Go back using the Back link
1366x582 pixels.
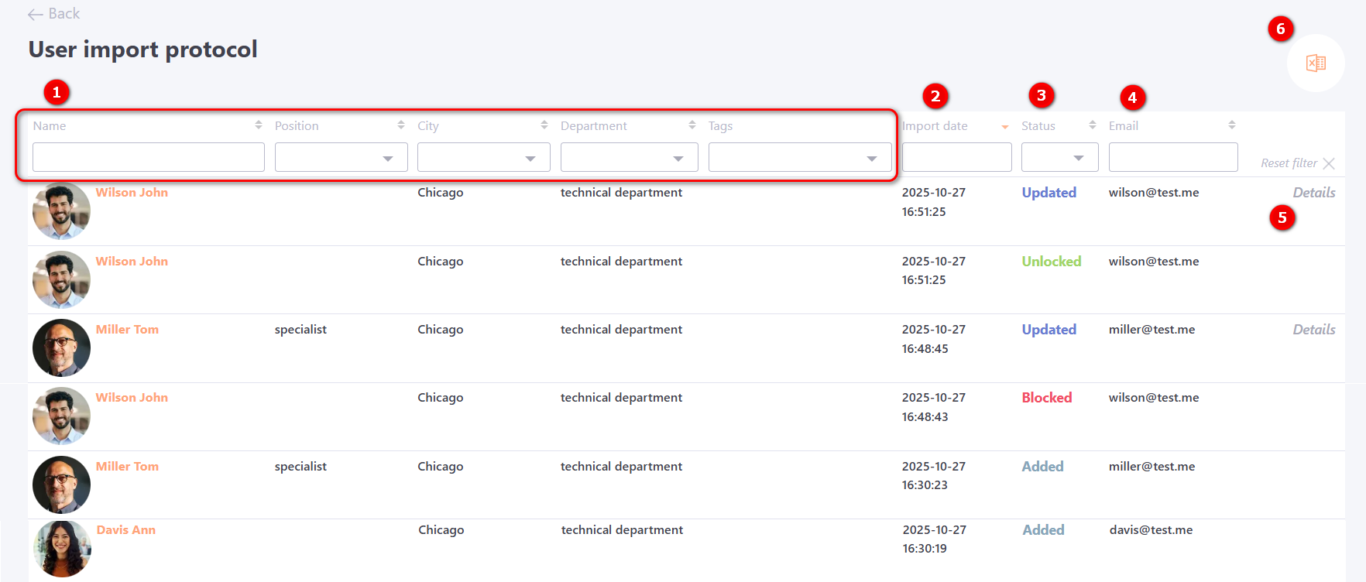coord(54,14)
